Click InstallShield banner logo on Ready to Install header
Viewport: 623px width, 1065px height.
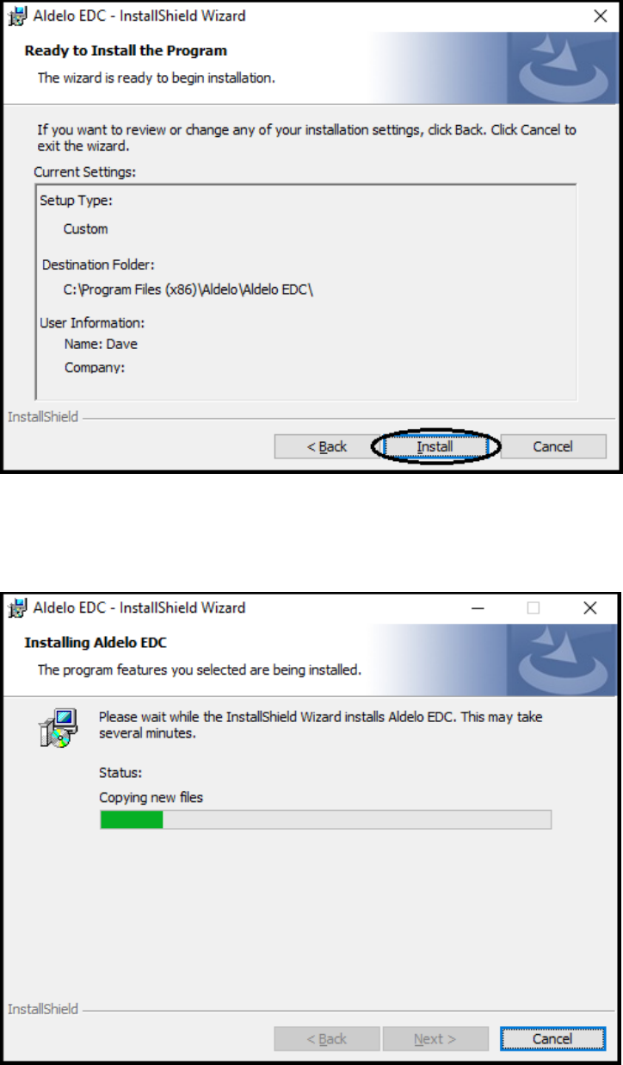[x=562, y=68]
